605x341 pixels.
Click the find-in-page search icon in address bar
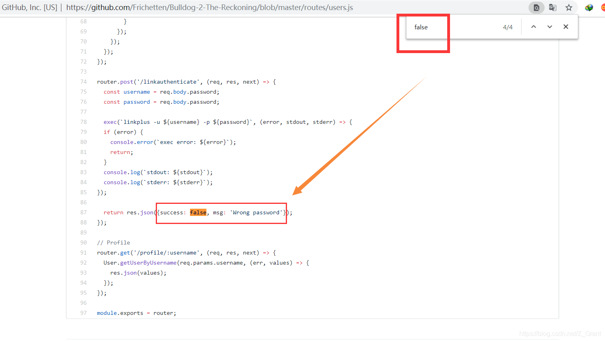point(536,8)
